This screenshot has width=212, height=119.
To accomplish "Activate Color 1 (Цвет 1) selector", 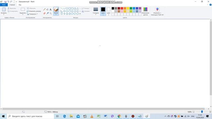I will tap(103, 11).
